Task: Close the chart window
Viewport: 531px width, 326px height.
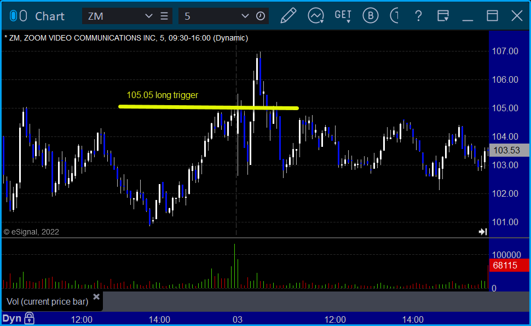Action: (517, 16)
